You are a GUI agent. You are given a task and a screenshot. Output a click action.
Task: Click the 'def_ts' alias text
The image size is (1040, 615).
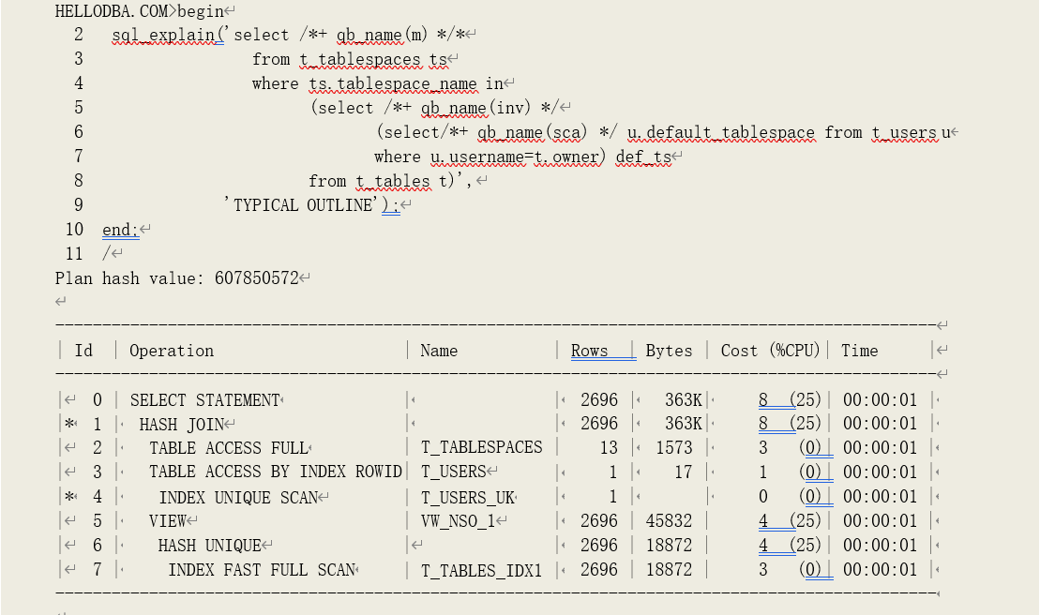click(643, 157)
